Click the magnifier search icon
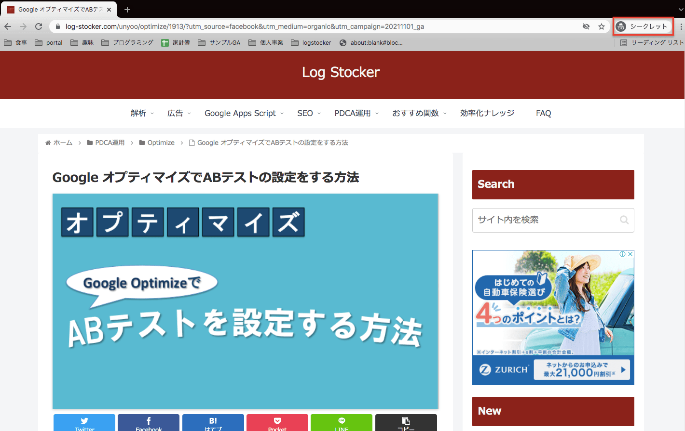This screenshot has width=685, height=431. coord(624,220)
